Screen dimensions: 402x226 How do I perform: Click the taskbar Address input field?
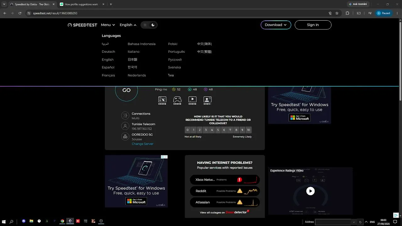pos(334,222)
